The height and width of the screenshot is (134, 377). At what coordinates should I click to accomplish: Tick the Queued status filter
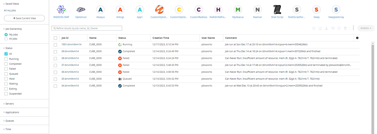[x=6, y=74]
